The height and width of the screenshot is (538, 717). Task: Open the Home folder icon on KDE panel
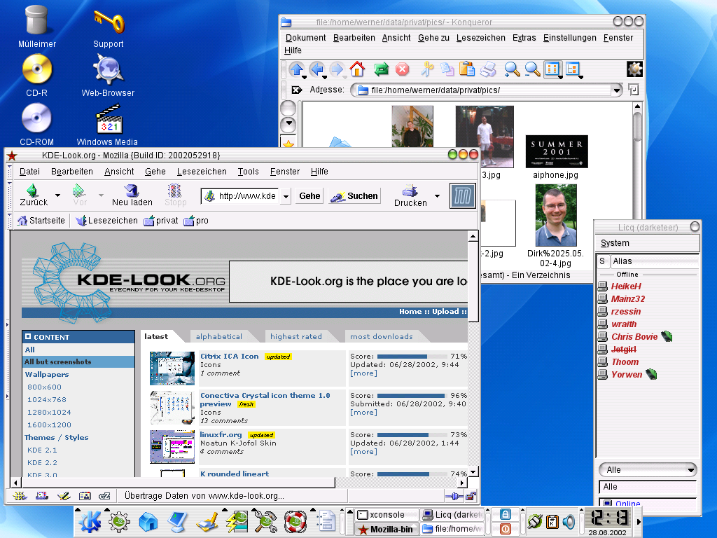pos(148,522)
